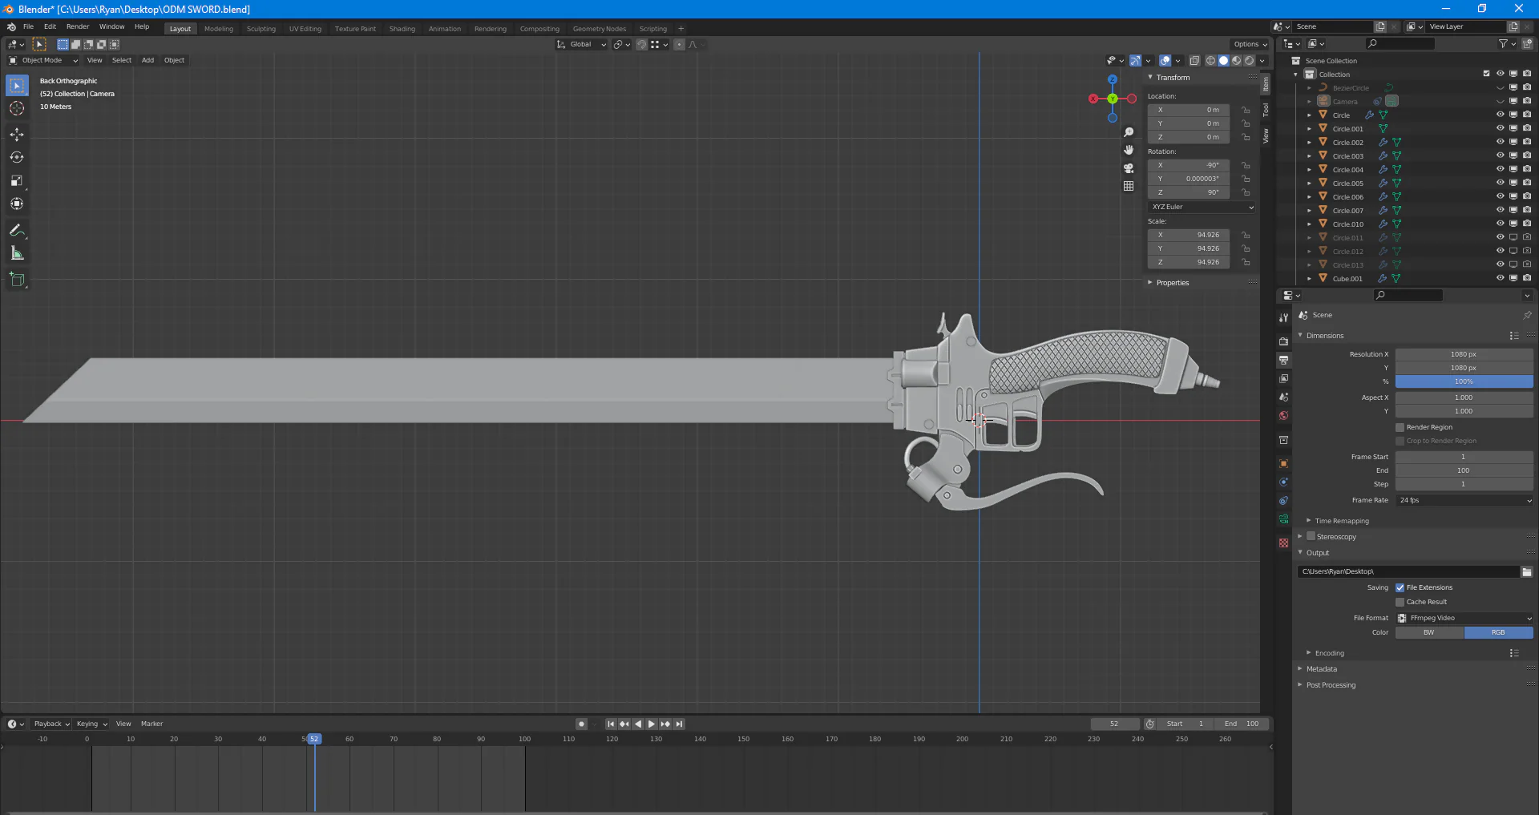Click the output path folder browse icon
This screenshot has height=815, width=1539.
[1526, 571]
